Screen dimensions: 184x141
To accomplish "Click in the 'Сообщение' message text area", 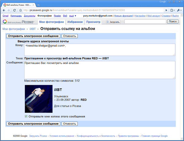I will tap(100, 70).
